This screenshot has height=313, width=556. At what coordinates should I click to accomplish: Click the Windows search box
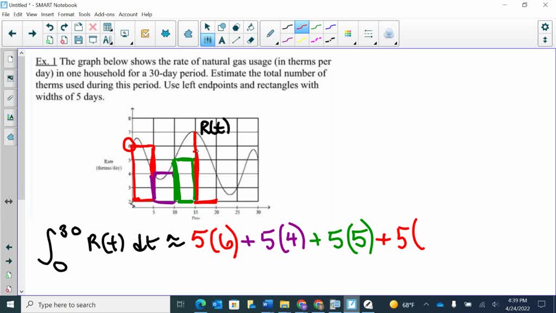(x=96, y=304)
